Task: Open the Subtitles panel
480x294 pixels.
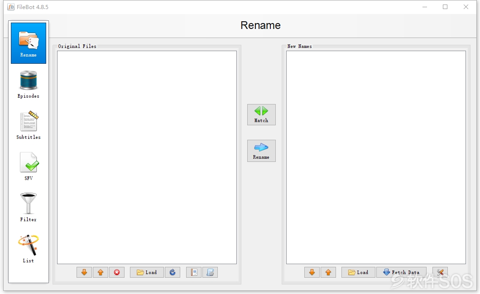Action: click(x=29, y=125)
